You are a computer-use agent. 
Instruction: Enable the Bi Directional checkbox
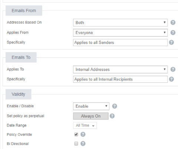coord(76,143)
